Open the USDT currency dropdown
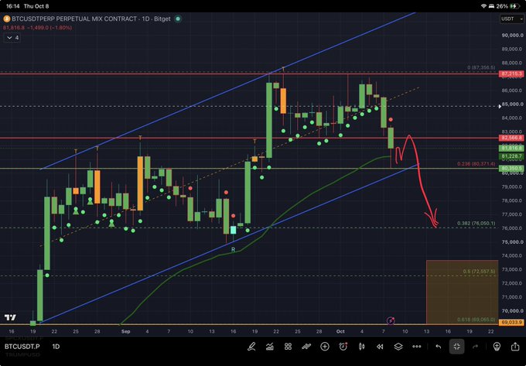 511,19
